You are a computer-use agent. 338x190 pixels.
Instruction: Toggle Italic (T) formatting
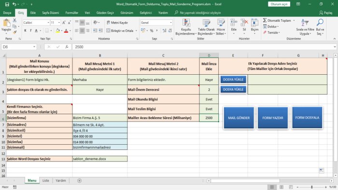tap(30, 31)
